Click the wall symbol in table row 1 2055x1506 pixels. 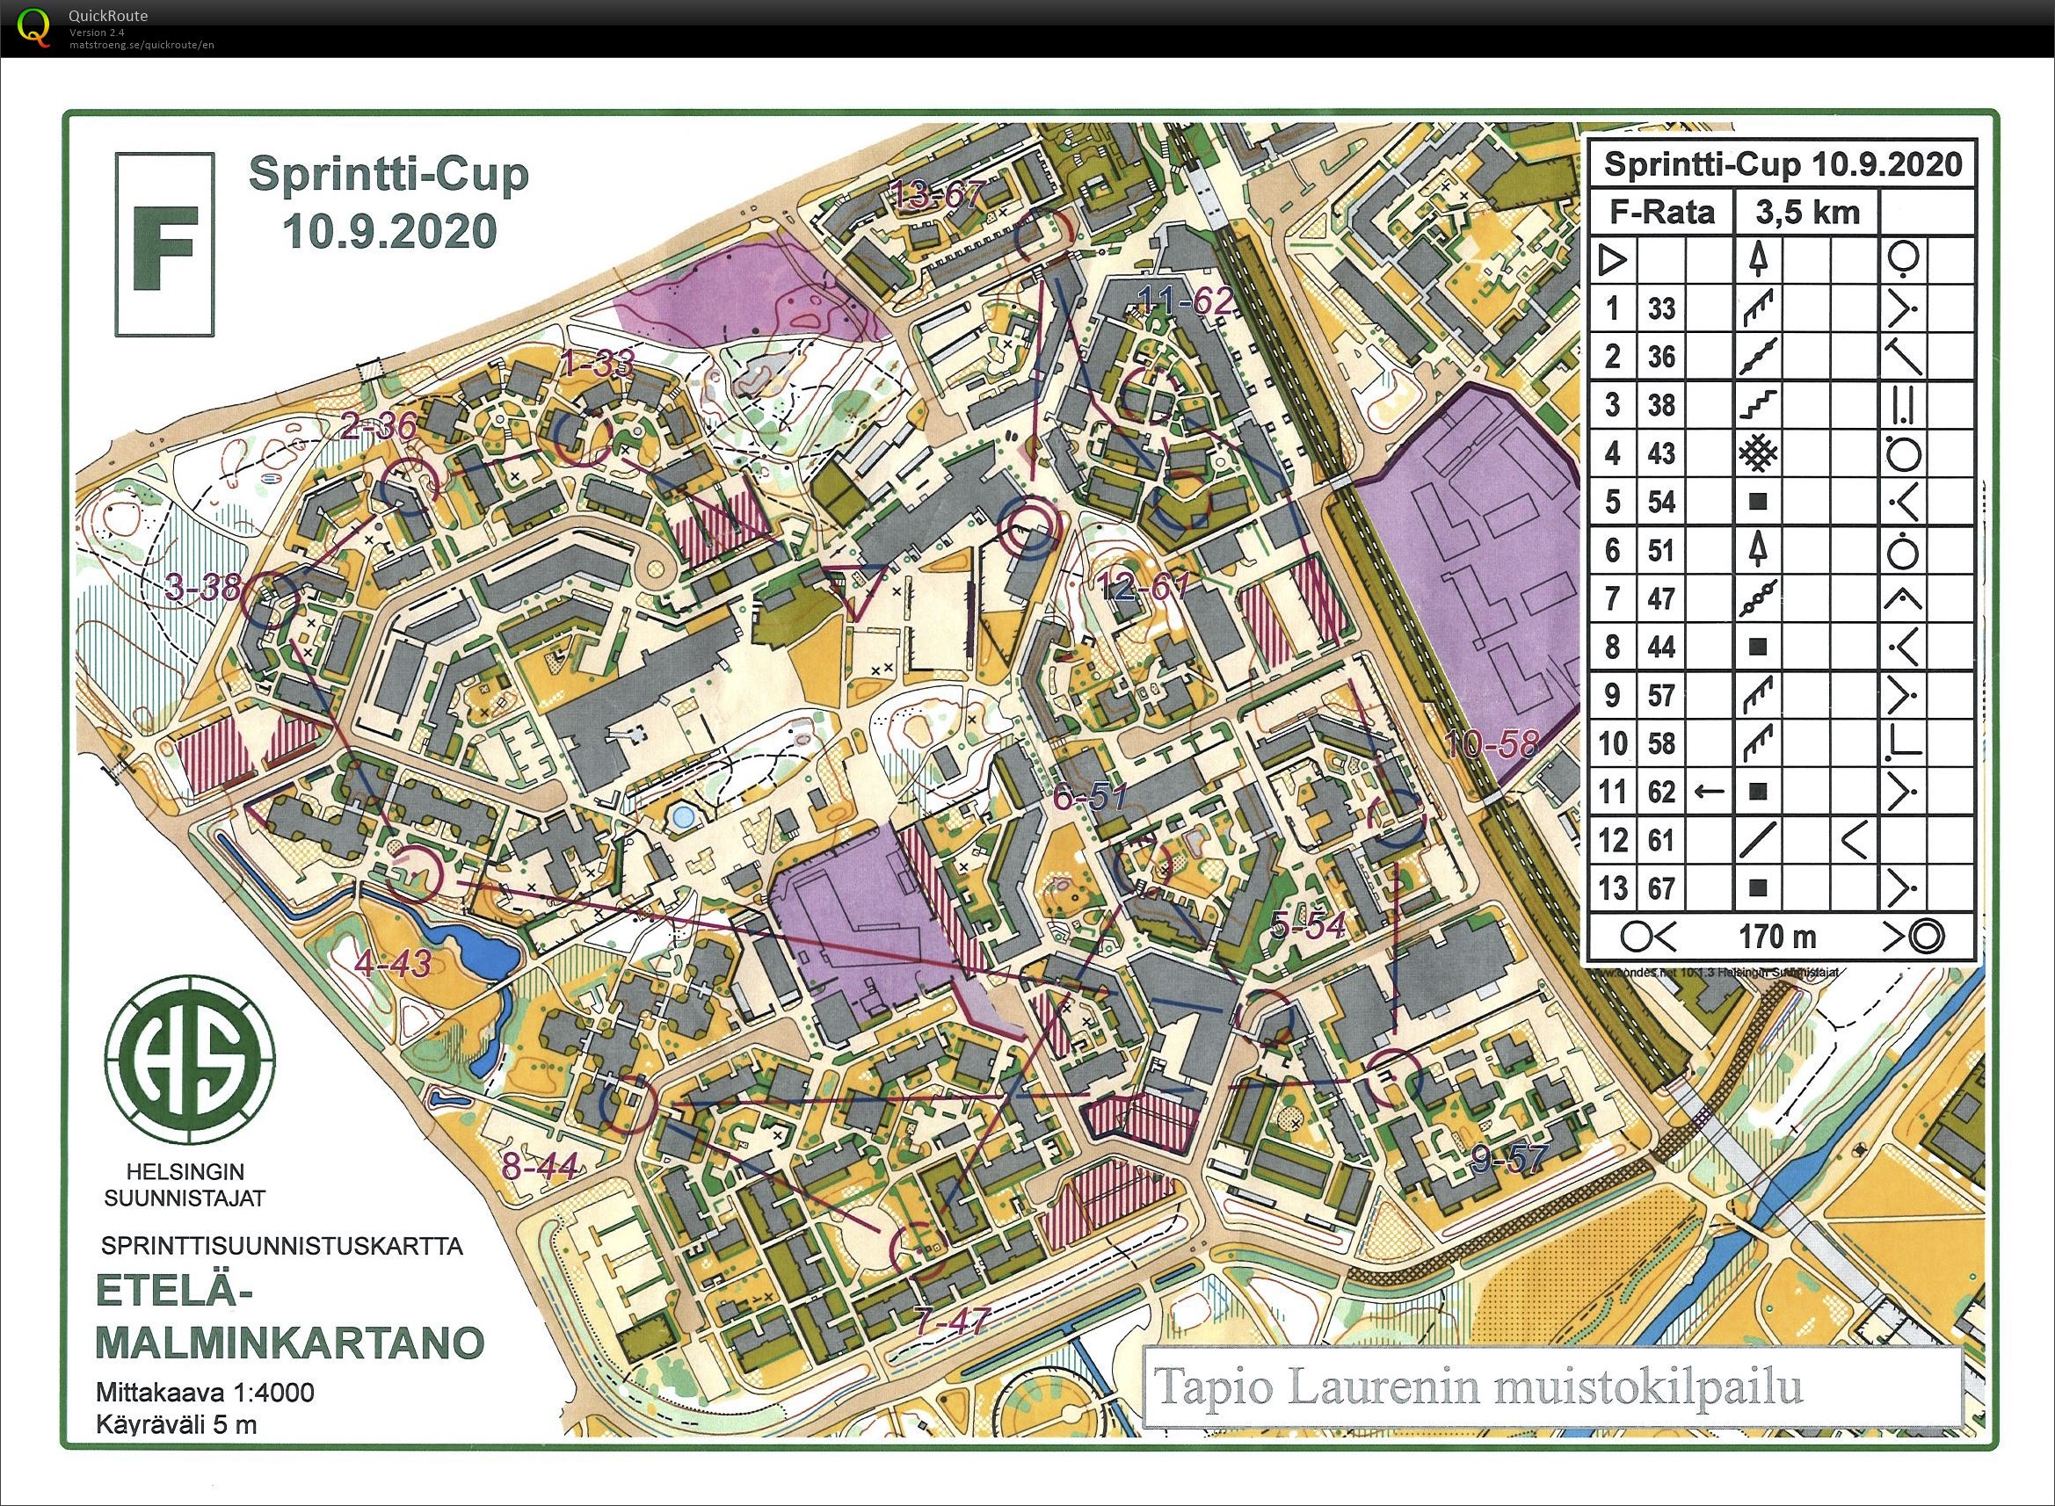[x=1759, y=309]
